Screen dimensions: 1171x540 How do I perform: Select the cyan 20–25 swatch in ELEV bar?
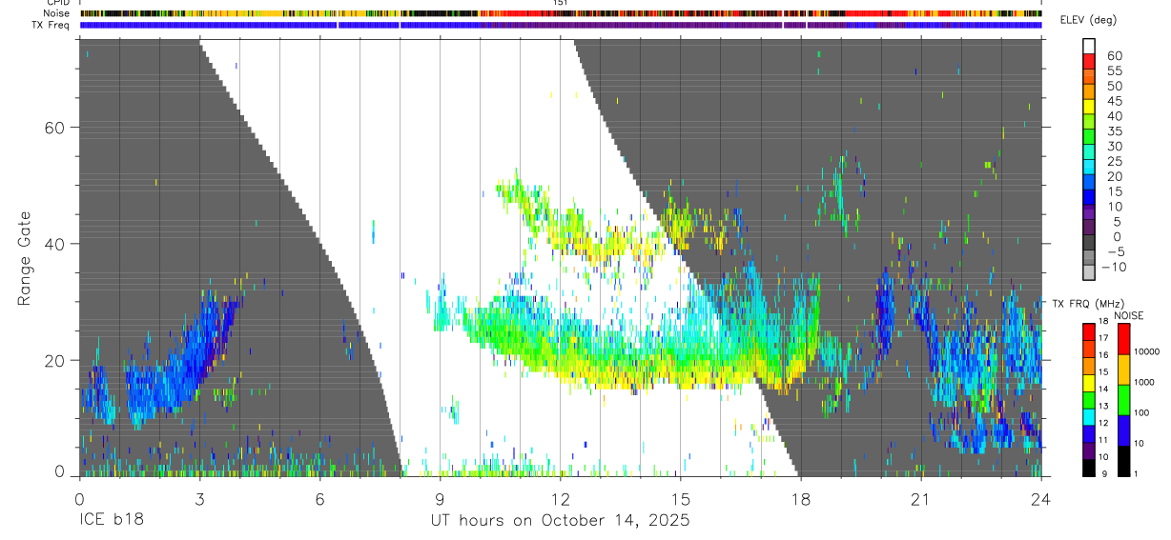click(x=1089, y=166)
